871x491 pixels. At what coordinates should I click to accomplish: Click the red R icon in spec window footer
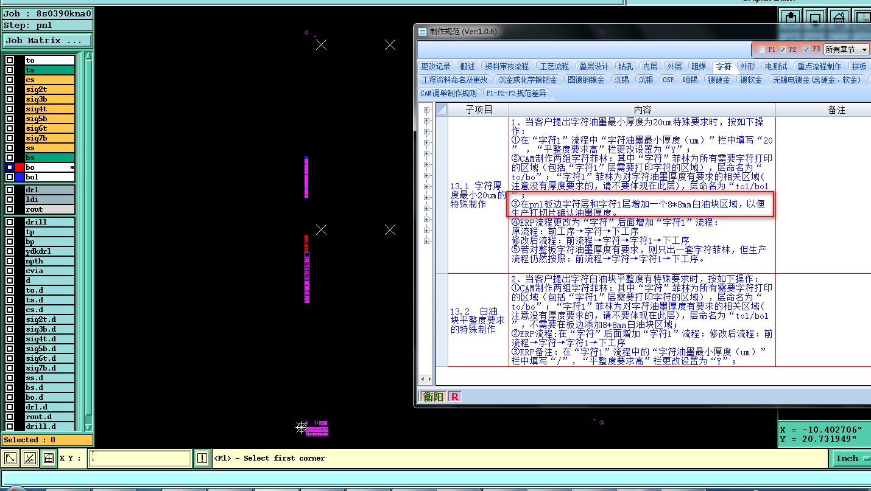454,397
